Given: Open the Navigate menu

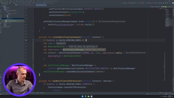Looking at the screenshot, I should [11, 1].
